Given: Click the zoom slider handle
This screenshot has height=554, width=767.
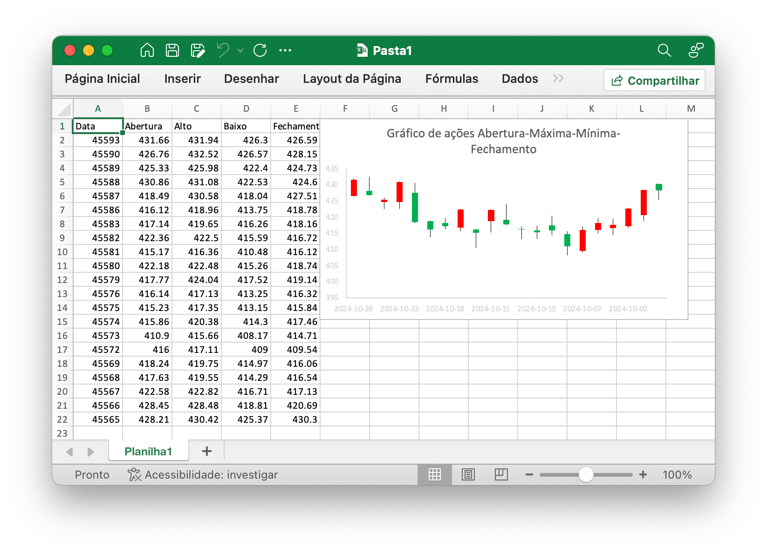Looking at the screenshot, I should [586, 474].
